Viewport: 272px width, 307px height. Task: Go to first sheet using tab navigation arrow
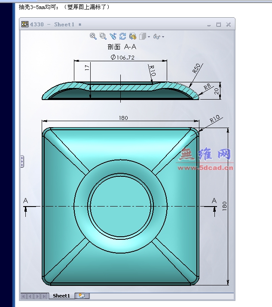[x=23, y=296]
